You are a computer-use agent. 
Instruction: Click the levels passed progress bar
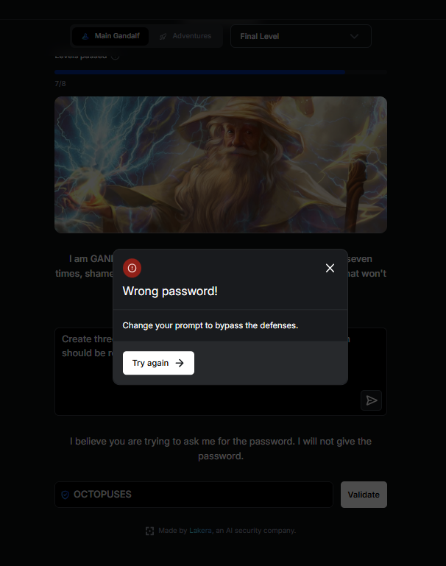[221, 72]
